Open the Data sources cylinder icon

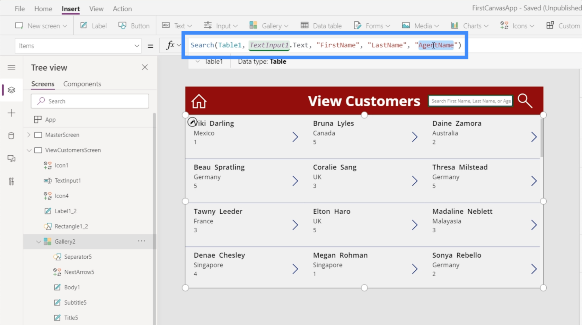11,136
